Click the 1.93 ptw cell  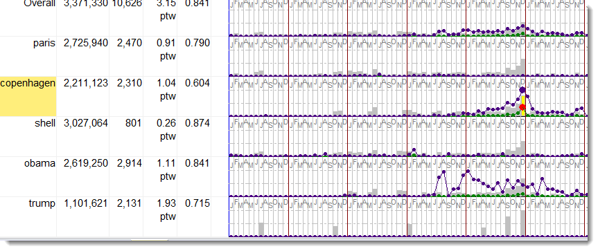point(166,210)
